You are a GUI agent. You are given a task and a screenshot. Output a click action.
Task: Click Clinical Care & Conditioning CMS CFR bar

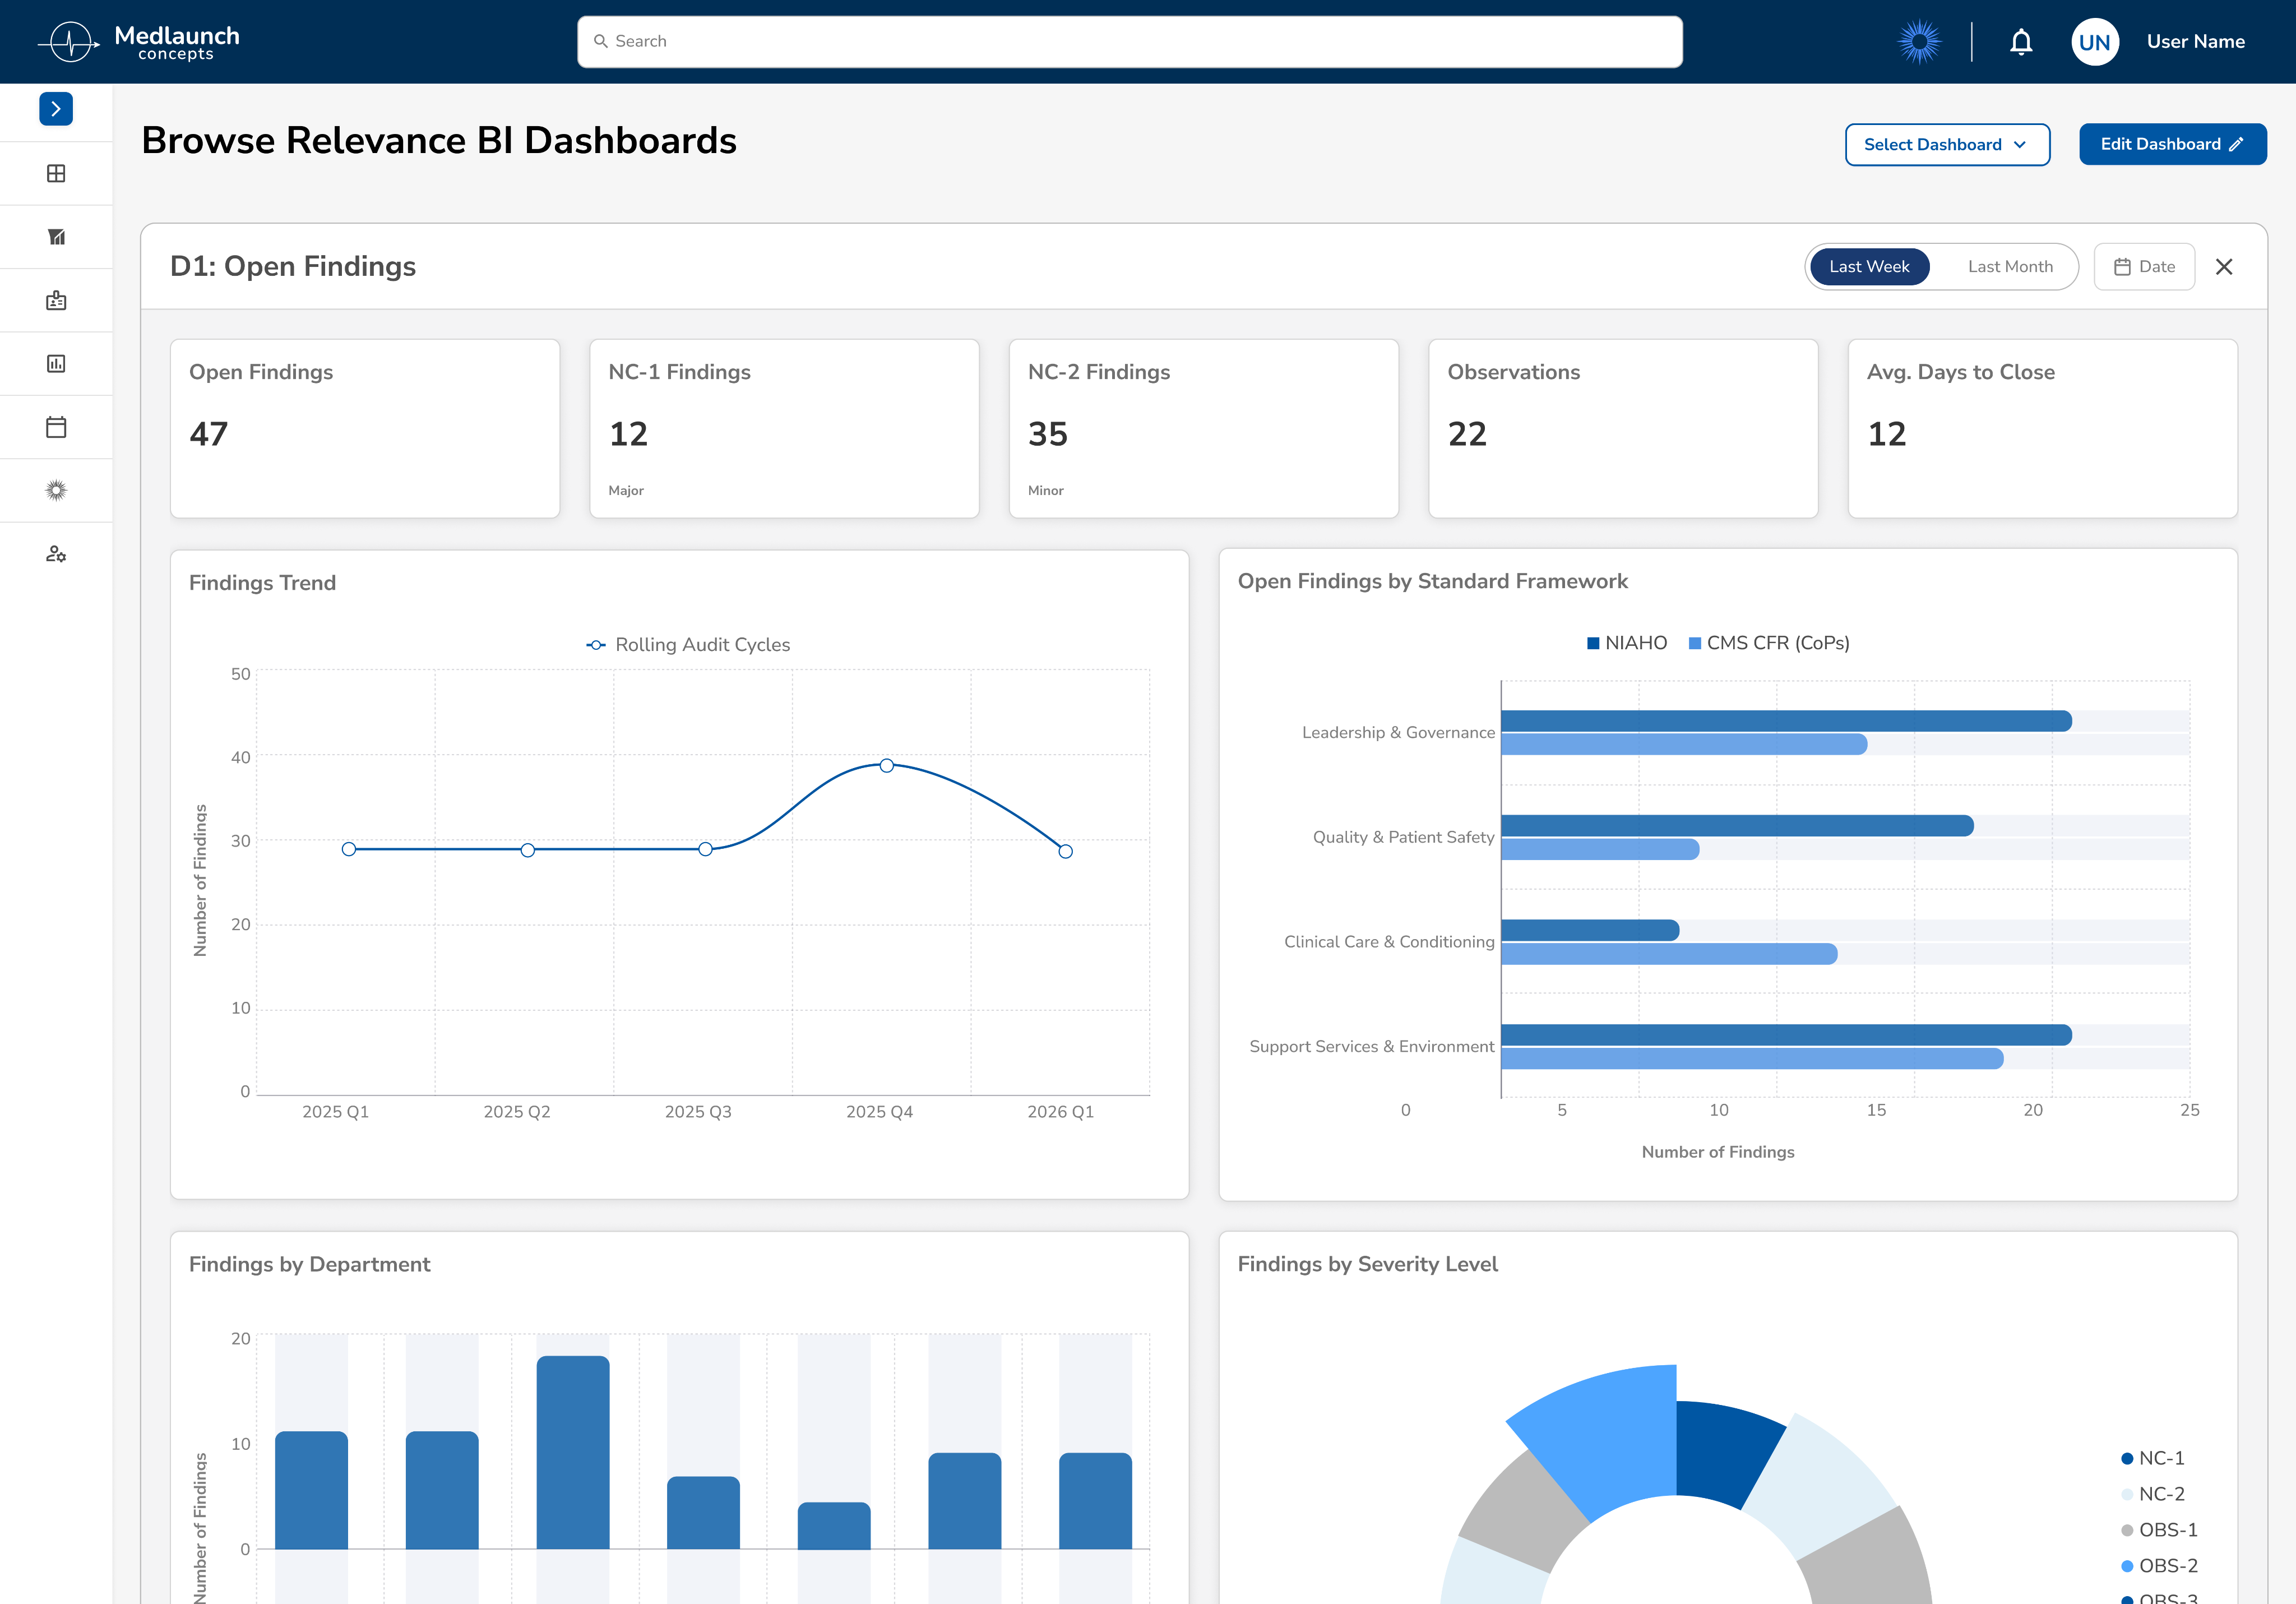[x=1669, y=954]
